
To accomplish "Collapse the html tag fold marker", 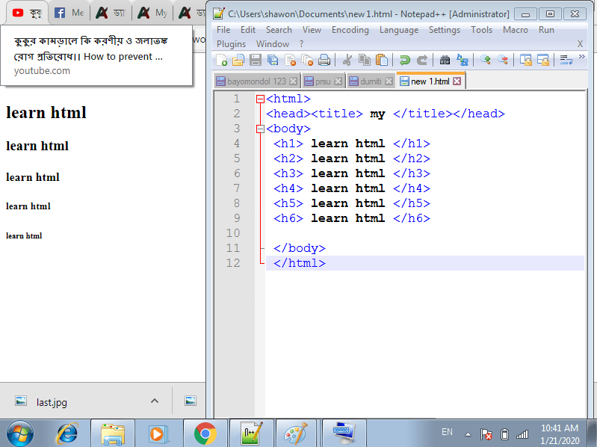I will click(x=259, y=99).
